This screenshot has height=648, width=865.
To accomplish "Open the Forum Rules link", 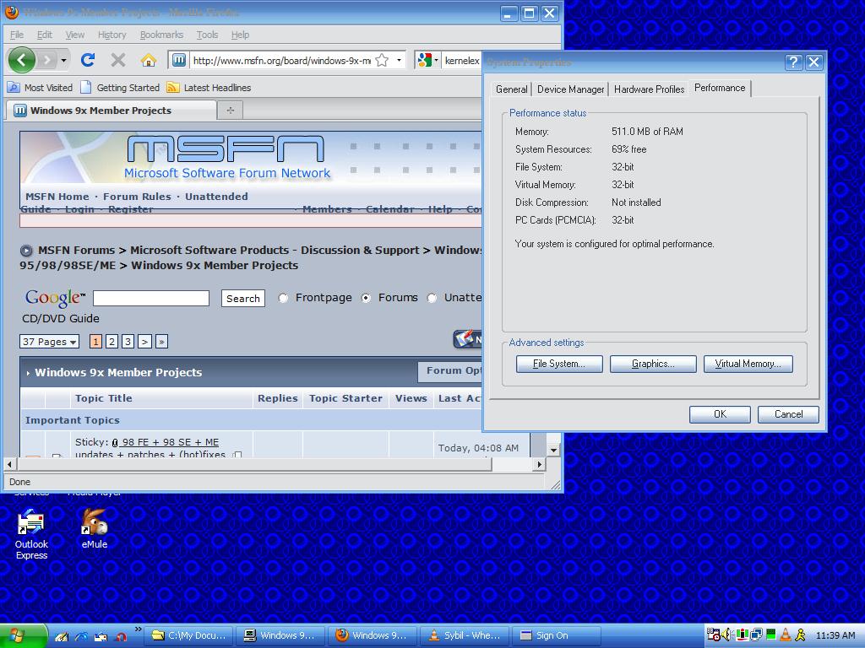I will (137, 197).
